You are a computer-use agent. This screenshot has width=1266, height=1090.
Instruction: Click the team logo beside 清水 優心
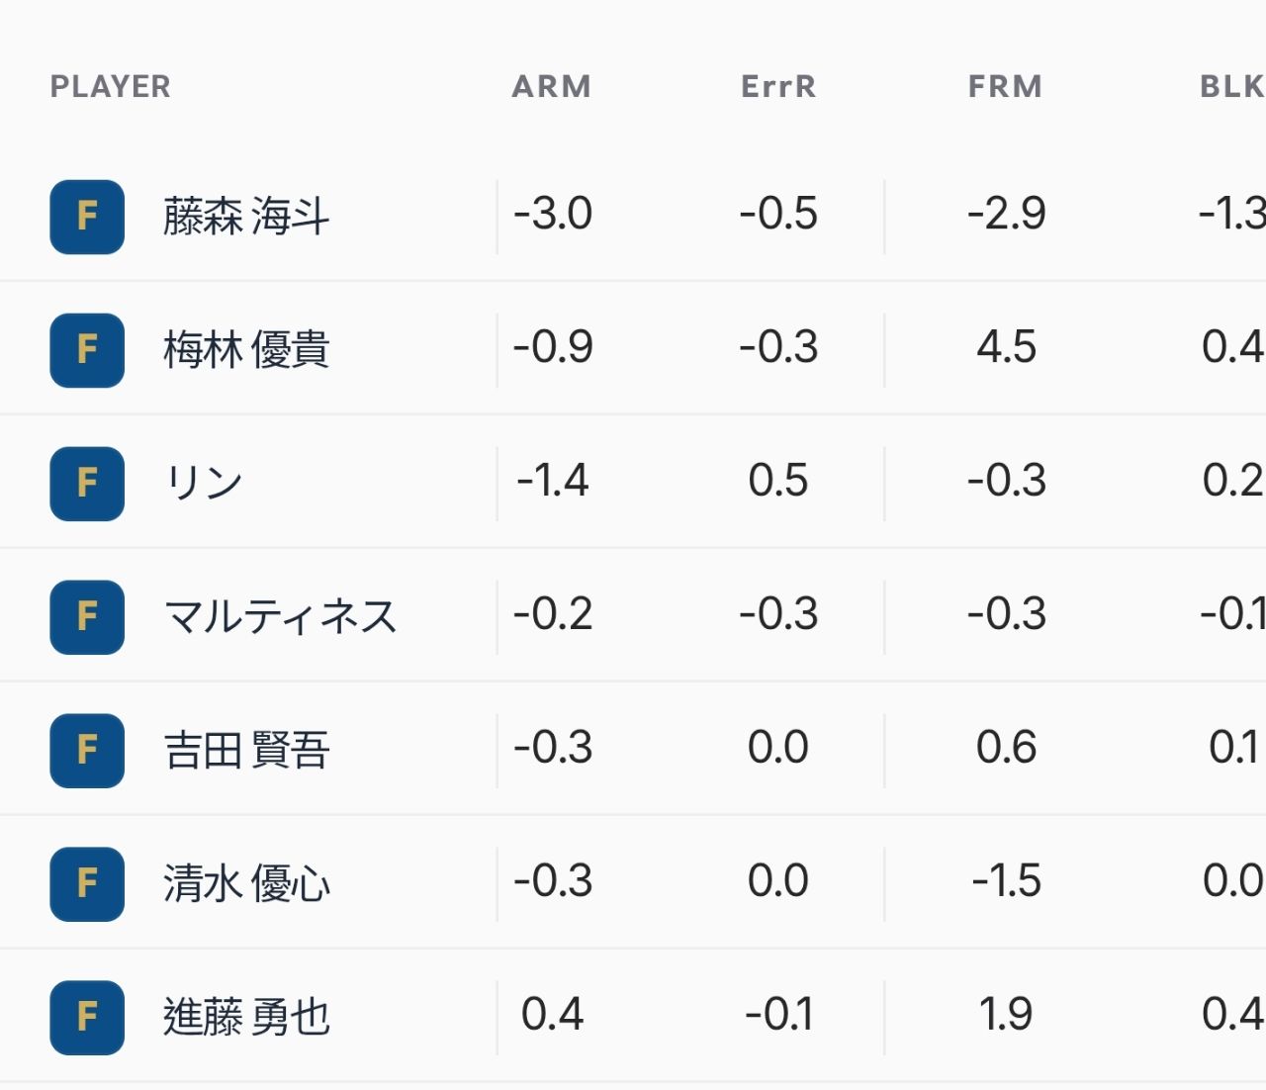click(87, 884)
